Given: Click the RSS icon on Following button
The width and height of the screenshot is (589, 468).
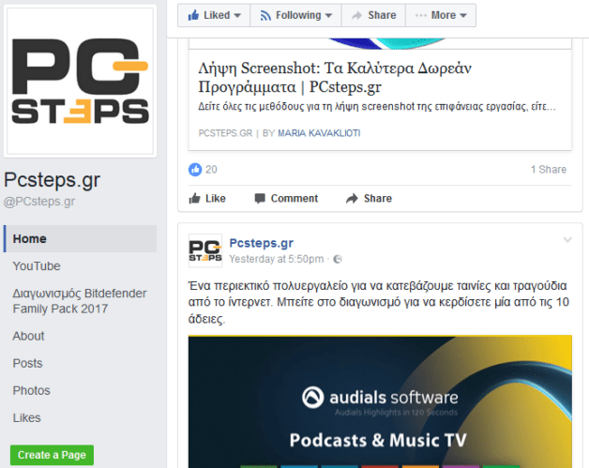Looking at the screenshot, I should (x=265, y=15).
